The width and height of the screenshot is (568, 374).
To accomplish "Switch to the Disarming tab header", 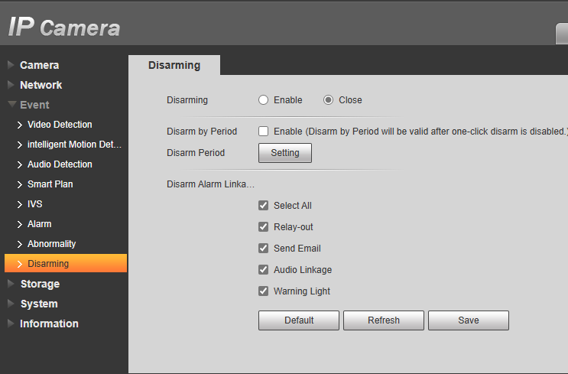I will coord(174,65).
